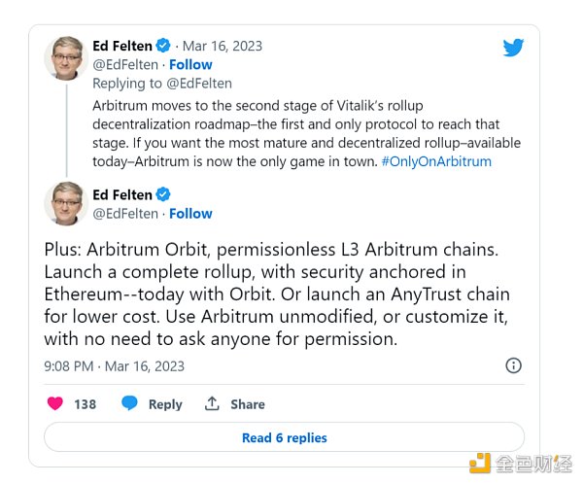Image resolution: width=583 pixels, height=484 pixels.
Task: Click the share arrow icon
Action: [211, 403]
